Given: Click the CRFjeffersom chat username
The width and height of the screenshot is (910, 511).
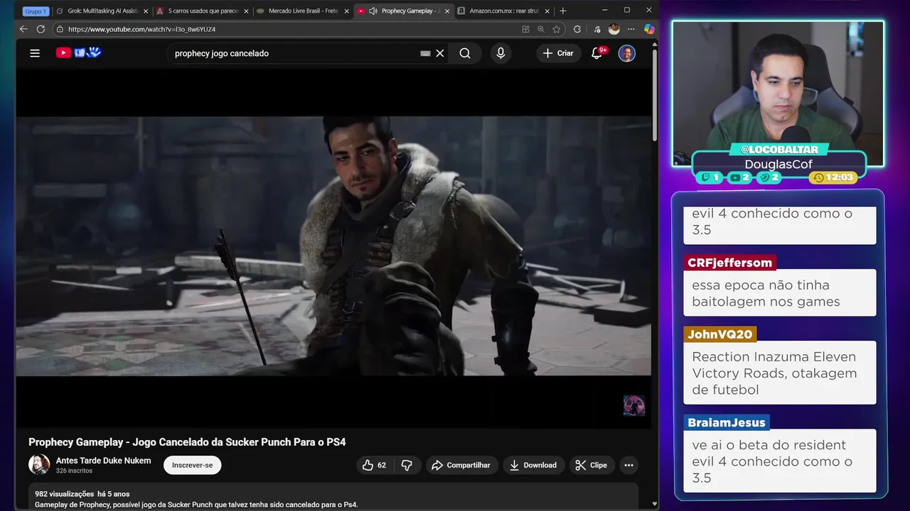Looking at the screenshot, I should pyautogui.click(x=729, y=263).
